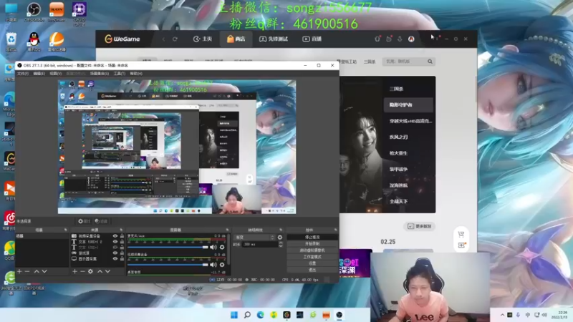Mute the second audio mixer channel
573x322 pixels.
(x=213, y=265)
